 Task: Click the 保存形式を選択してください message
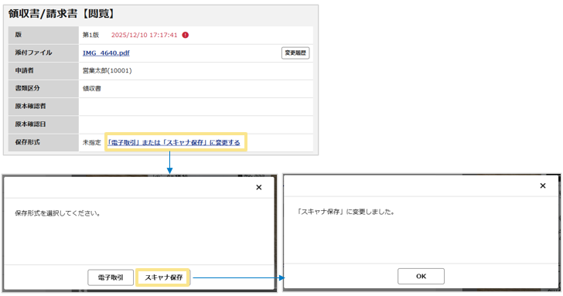coord(57,213)
